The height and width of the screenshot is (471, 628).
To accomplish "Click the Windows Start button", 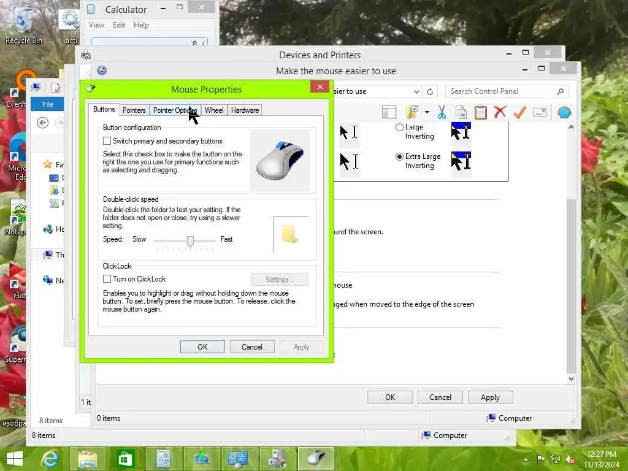I will tap(15, 459).
